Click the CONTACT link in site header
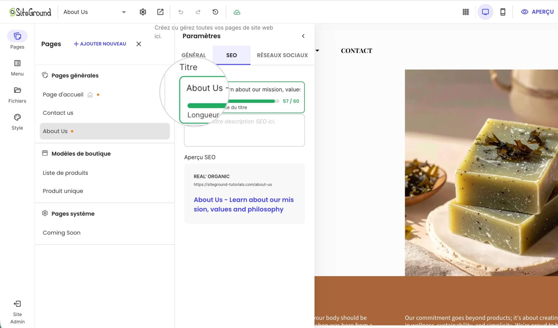The image size is (558, 328). (357, 51)
